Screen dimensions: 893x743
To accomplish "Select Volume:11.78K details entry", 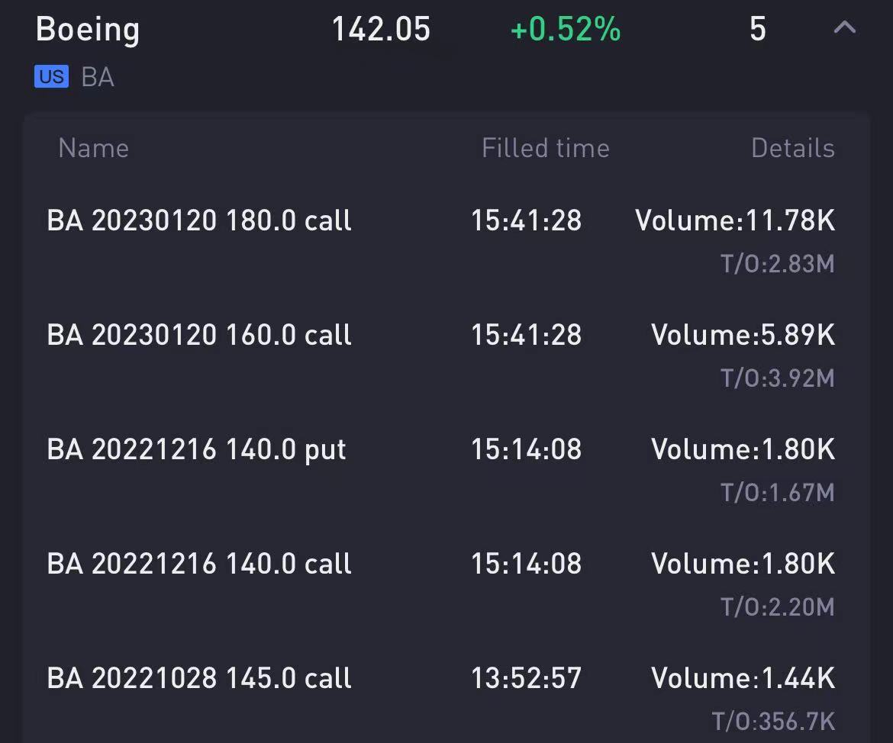I will (x=735, y=220).
